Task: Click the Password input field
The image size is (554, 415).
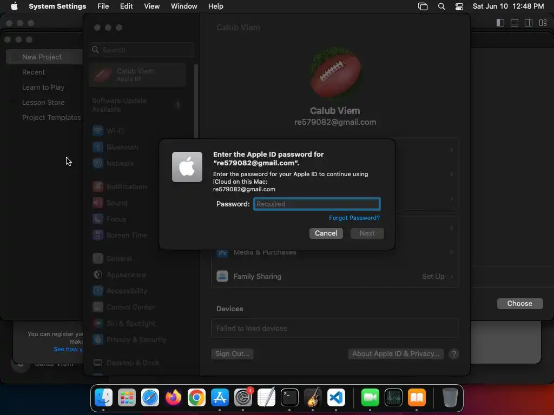Action: click(x=316, y=204)
